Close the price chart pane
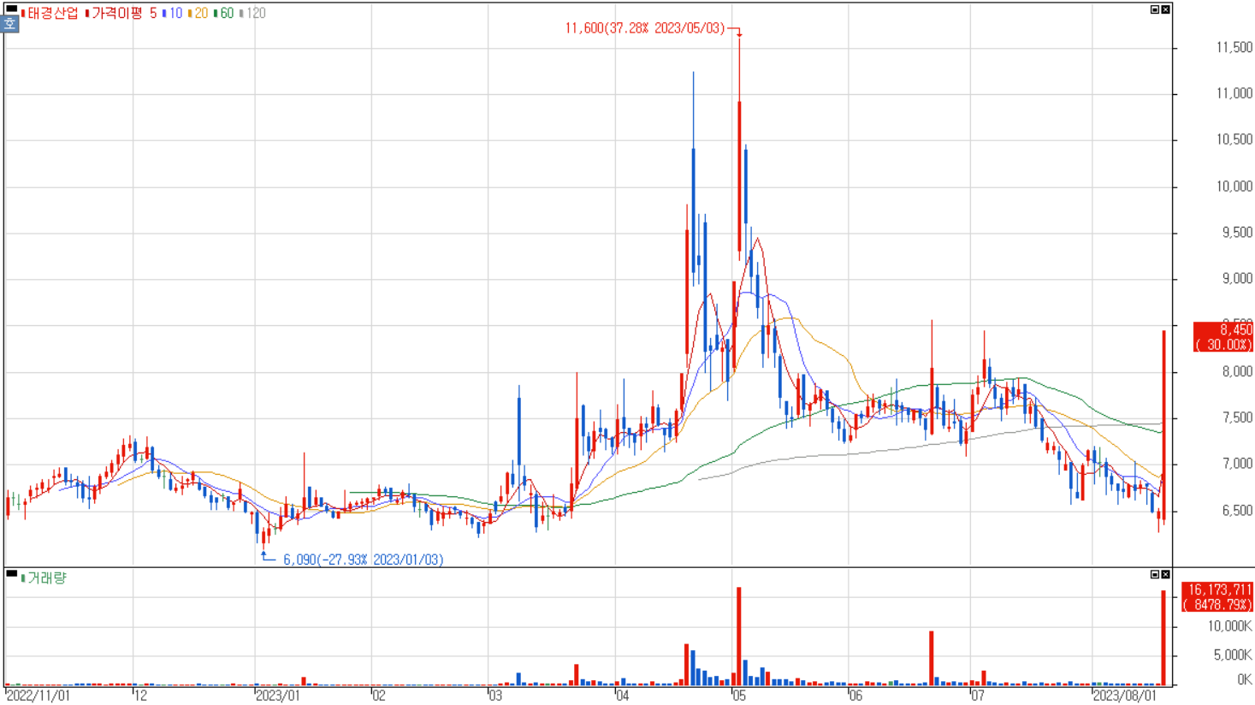The image size is (1255, 705). coord(1165,9)
